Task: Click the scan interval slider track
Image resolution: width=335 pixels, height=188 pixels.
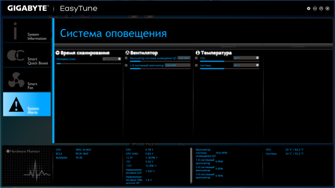Action: point(88,64)
